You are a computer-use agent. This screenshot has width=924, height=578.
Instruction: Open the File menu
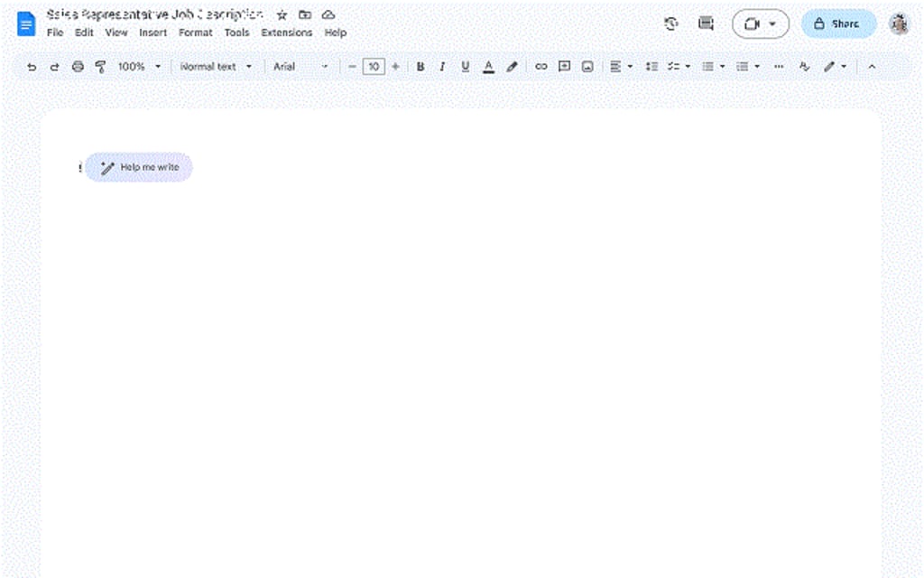point(55,33)
